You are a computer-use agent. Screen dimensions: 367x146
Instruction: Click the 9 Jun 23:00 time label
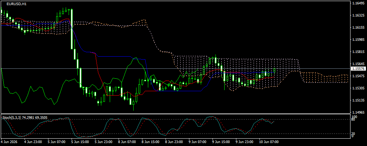click(x=244, y=142)
